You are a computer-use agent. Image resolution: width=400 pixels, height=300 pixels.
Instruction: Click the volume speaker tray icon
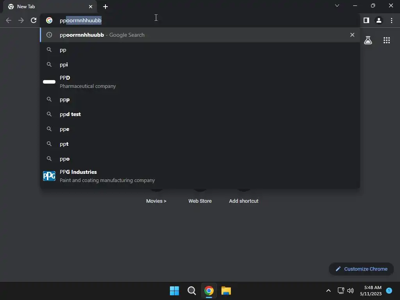coord(350,291)
